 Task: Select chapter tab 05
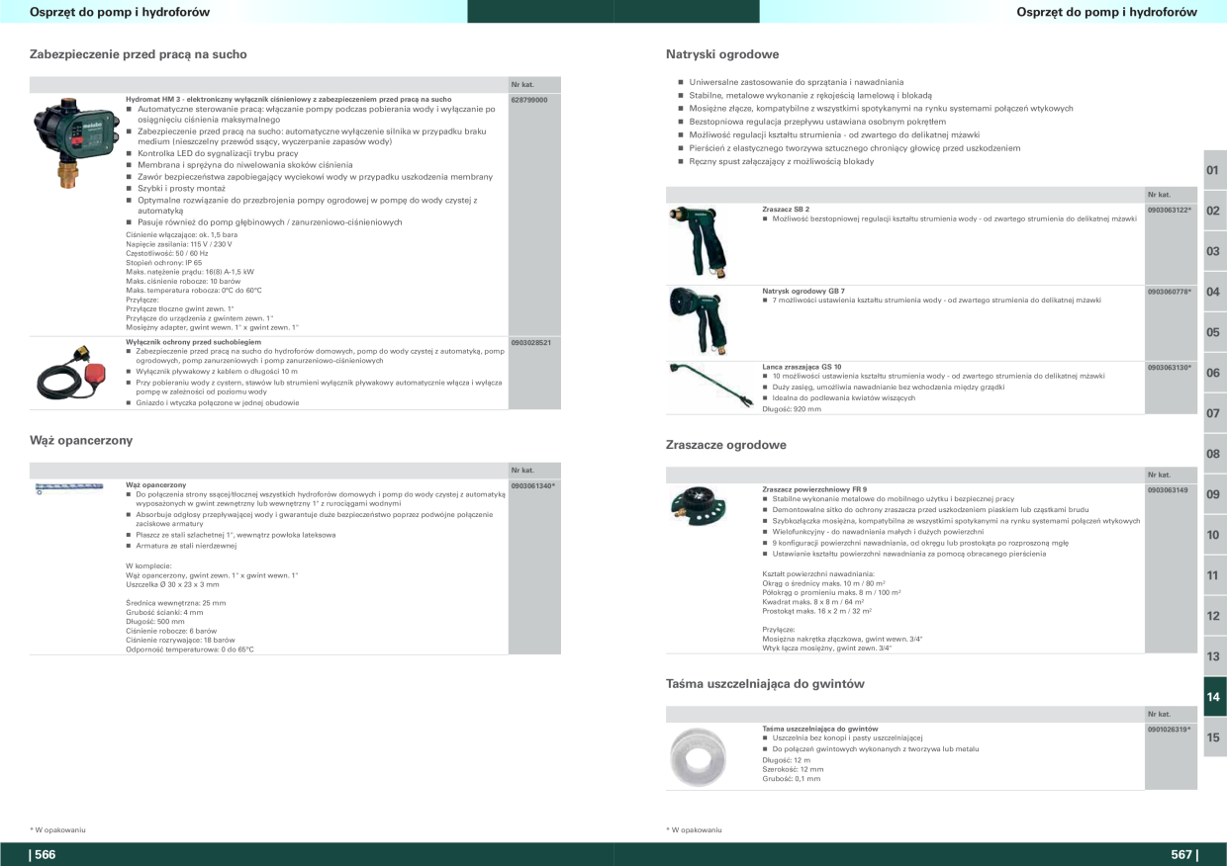tap(1215, 332)
